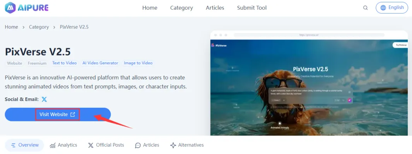Screen dimensions: 412x154
Task: Click the AIPURE logo icon
Action: tap(10, 8)
